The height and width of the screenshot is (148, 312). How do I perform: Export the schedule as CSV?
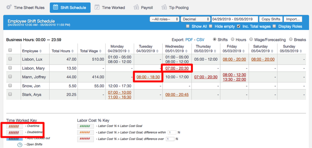(x=200, y=40)
